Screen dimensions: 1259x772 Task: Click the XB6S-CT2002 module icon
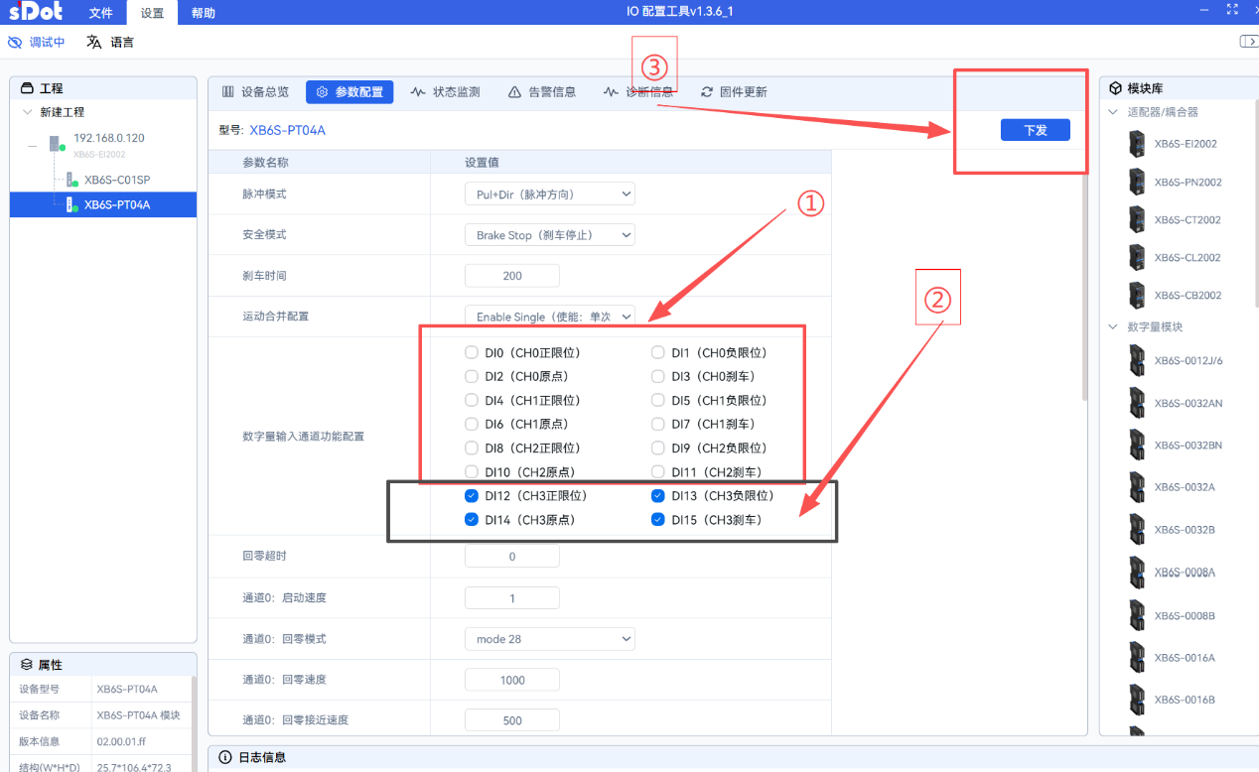coord(1137,219)
